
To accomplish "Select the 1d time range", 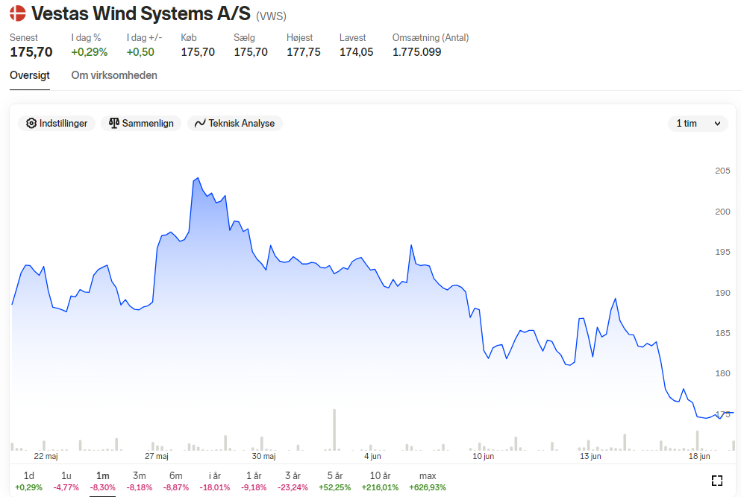I will click(x=29, y=481).
